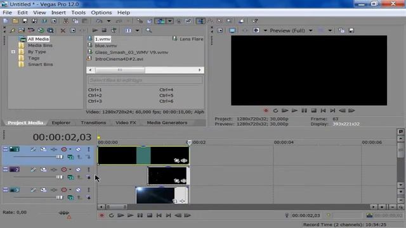
Task: Switch to the Explorer tab
Action: 61,123
